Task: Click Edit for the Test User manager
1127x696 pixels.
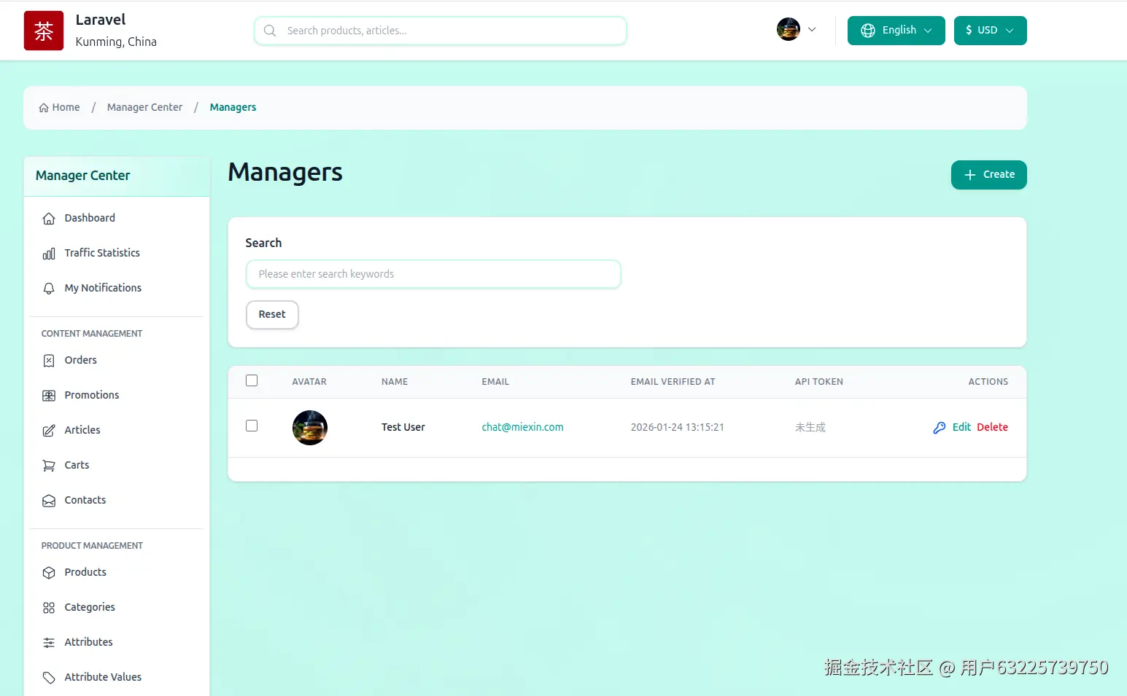Action: click(x=961, y=427)
